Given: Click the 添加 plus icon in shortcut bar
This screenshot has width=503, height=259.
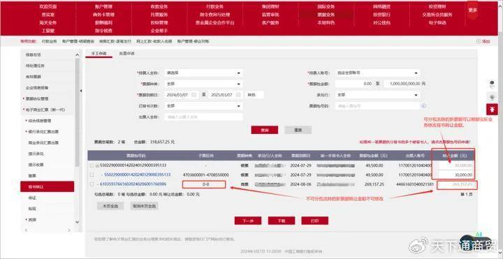Looking at the screenshot, I should 479,41.
